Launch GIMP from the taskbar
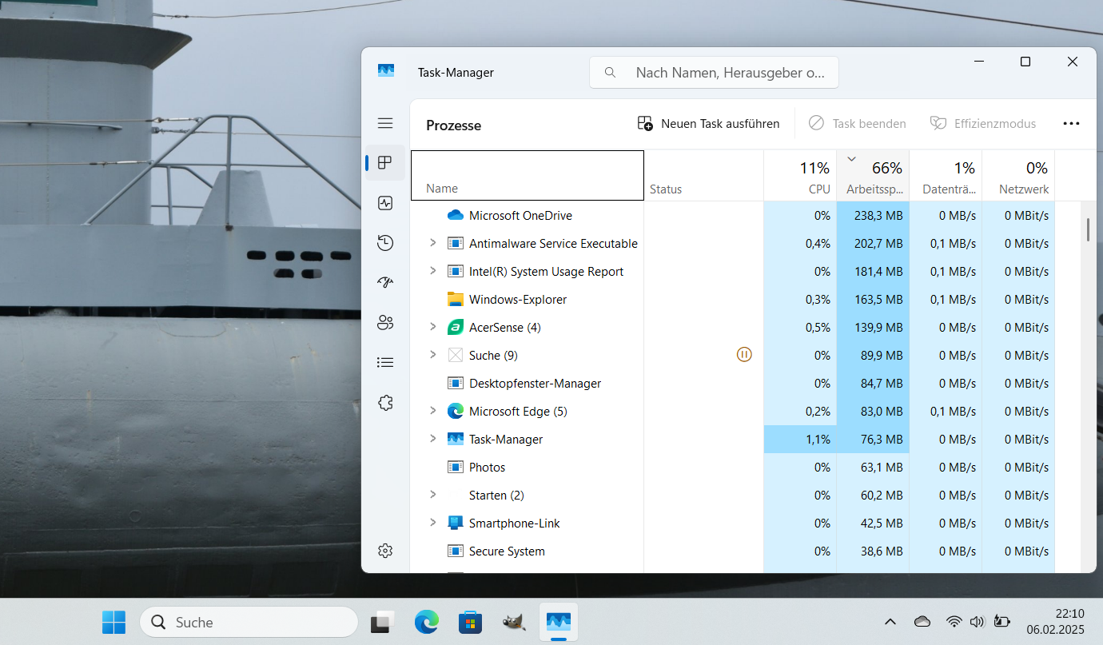Screen dimensions: 1103x645 (x=514, y=622)
